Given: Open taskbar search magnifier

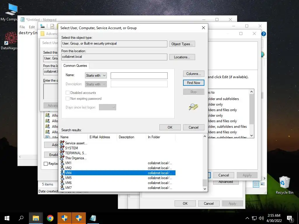Looking at the screenshot, I should click(x=21, y=218).
